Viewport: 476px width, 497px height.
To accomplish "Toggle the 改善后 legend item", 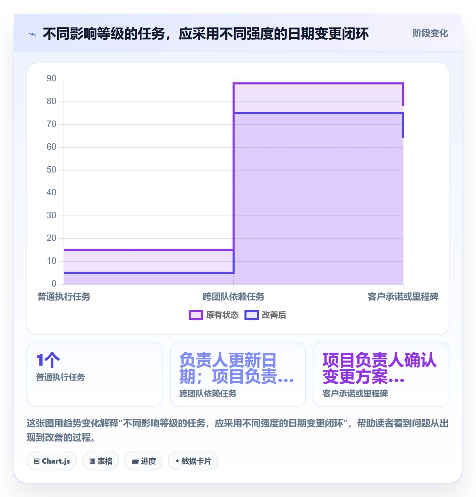I will point(266,315).
